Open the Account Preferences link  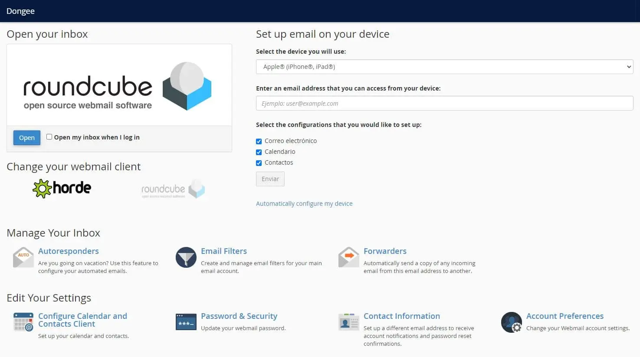click(565, 316)
